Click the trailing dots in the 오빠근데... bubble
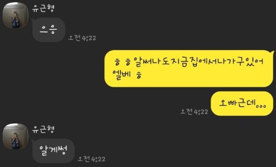The image size is (276, 167). pos(261,106)
